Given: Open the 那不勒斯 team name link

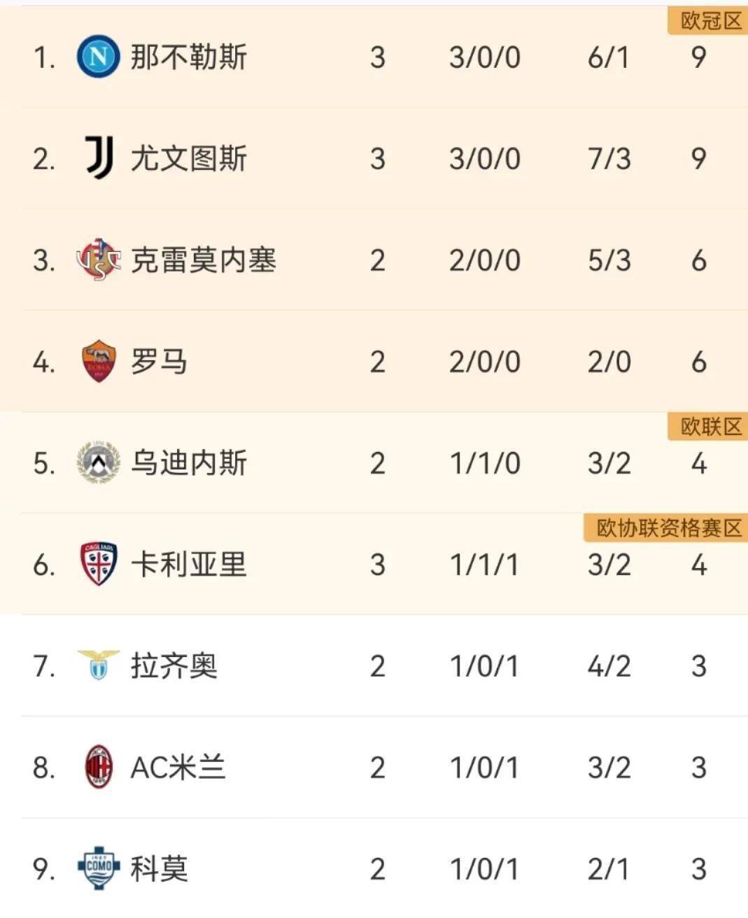Looking at the screenshot, I should pos(188,57).
